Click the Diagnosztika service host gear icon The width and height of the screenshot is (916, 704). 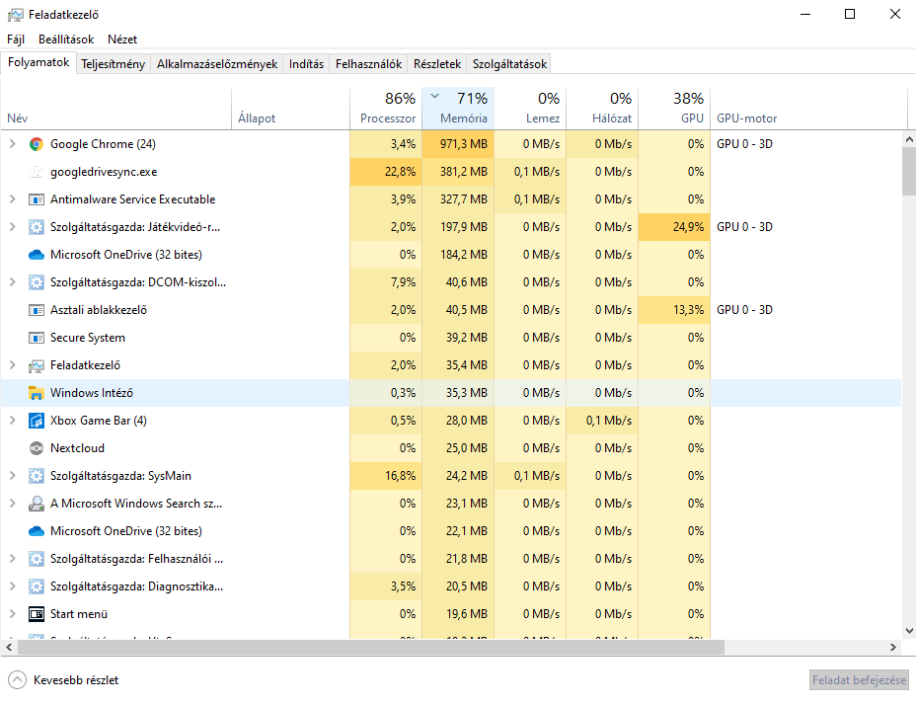37,587
